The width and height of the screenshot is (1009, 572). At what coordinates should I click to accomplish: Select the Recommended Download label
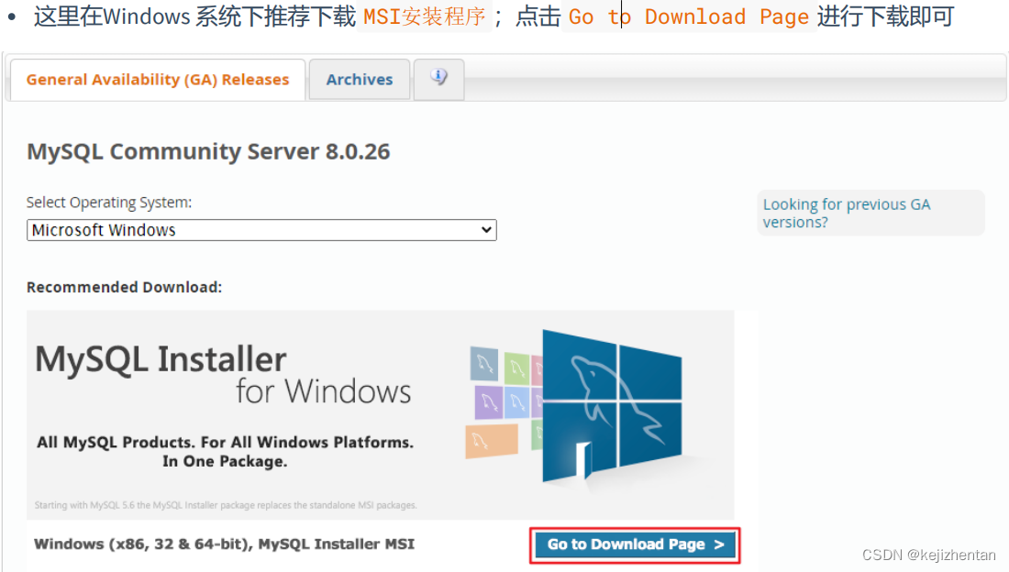124,287
